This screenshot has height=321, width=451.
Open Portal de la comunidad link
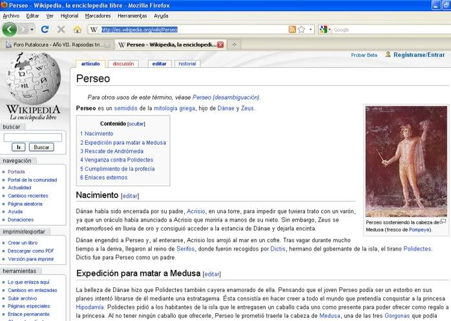(32, 180)
